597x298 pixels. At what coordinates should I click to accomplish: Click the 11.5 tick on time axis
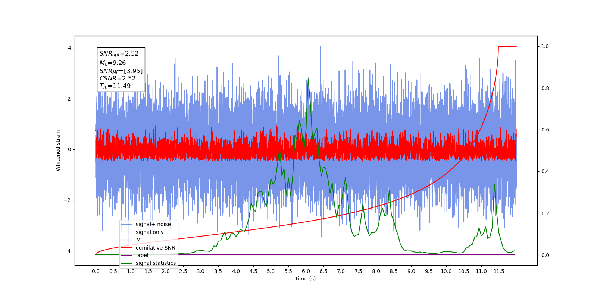pyautogui.click(x=499, y=271)
